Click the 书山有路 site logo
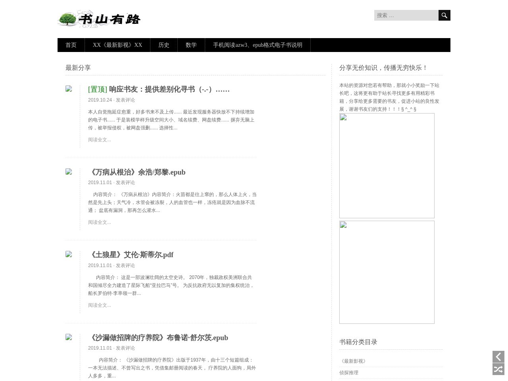The image size is (508, 381). 99,19
